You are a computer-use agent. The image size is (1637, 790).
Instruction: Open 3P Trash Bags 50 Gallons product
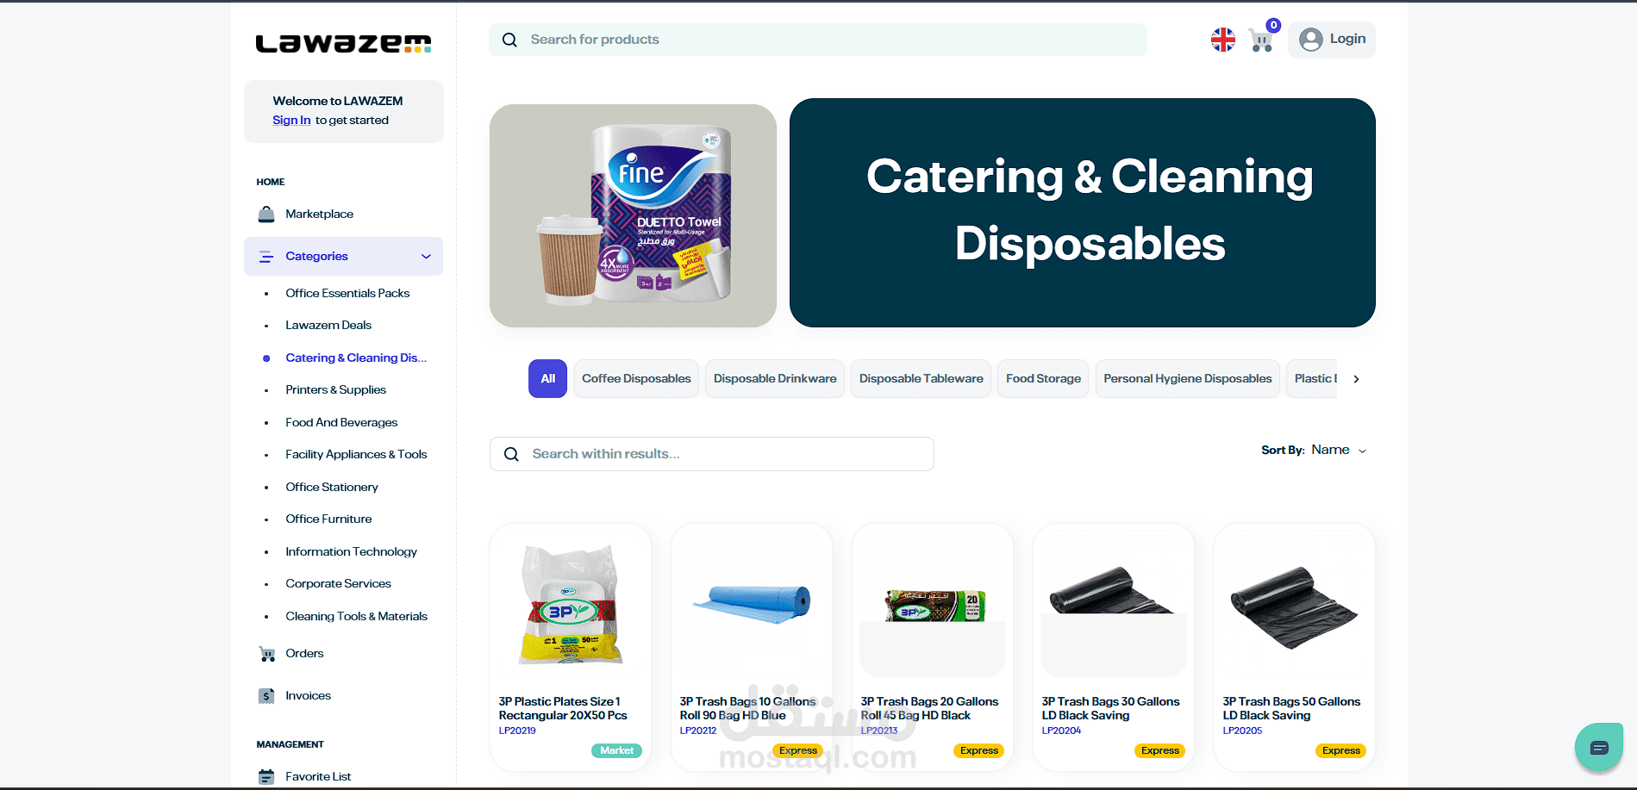click(1295, 646)
